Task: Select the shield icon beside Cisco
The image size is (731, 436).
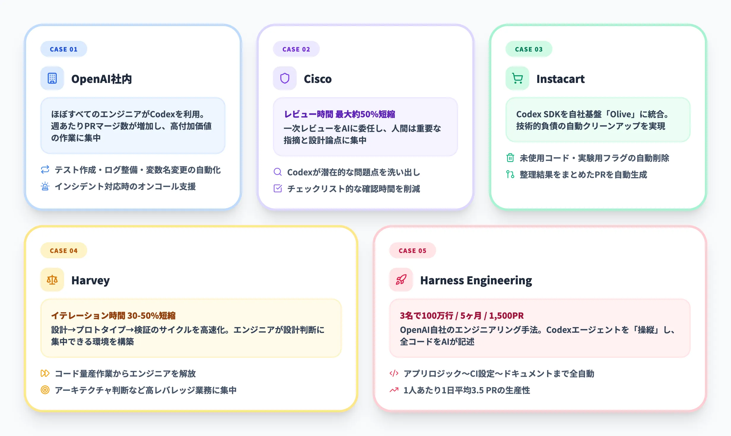Action: (285, 78)
